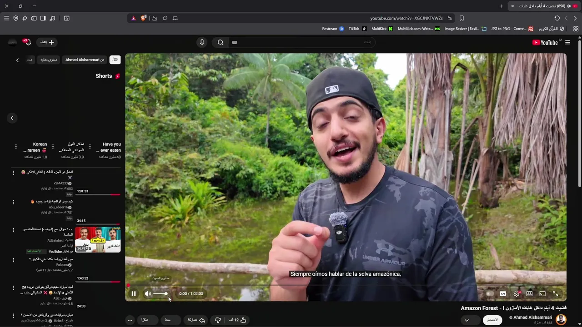Viewport: 582px width, 327px height.
Task: Open the القرآن الكريم bookmark
Action: [x=552, y=29]
